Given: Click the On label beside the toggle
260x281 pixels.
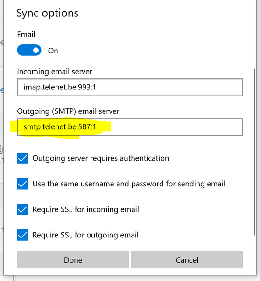Looking at the screenshot, I should click(53, 51).
